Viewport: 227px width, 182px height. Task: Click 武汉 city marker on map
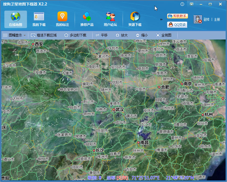coord(114,110)
